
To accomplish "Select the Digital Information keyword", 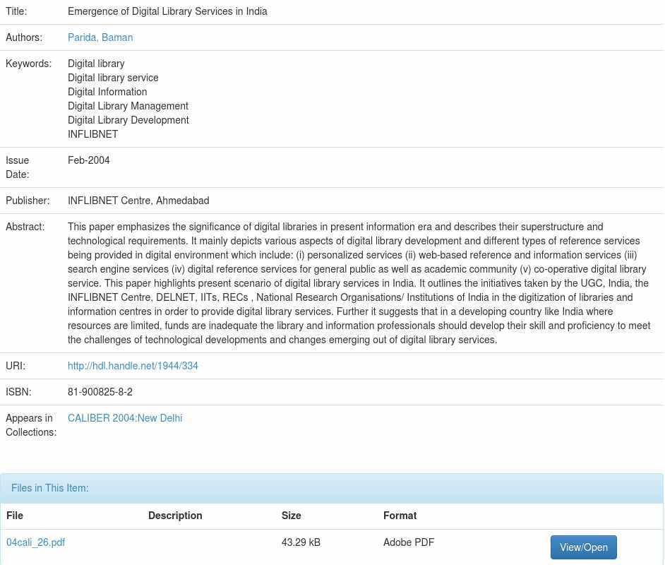I will [107, 92].
